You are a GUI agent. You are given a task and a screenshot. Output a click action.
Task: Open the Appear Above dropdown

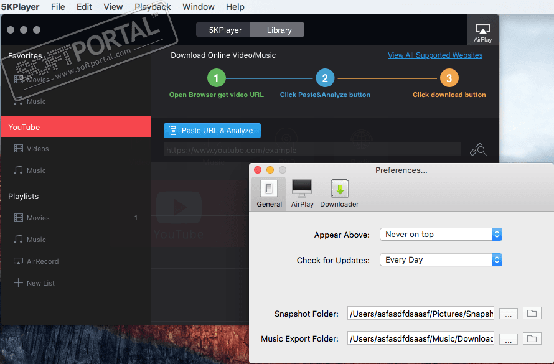click(441, 235)
